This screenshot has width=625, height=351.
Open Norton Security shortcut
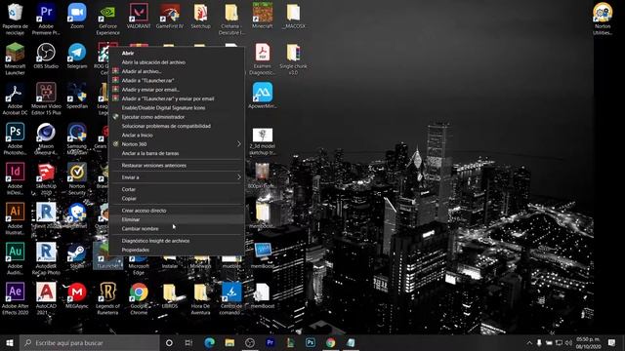coord(77,178)
